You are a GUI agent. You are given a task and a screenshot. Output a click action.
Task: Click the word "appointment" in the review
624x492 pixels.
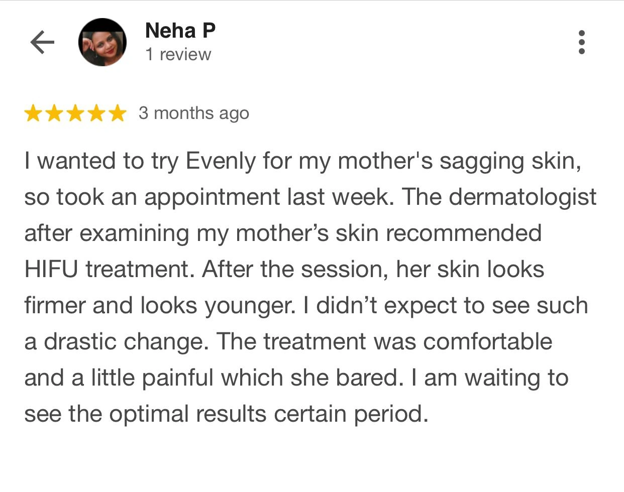(212, 197)
